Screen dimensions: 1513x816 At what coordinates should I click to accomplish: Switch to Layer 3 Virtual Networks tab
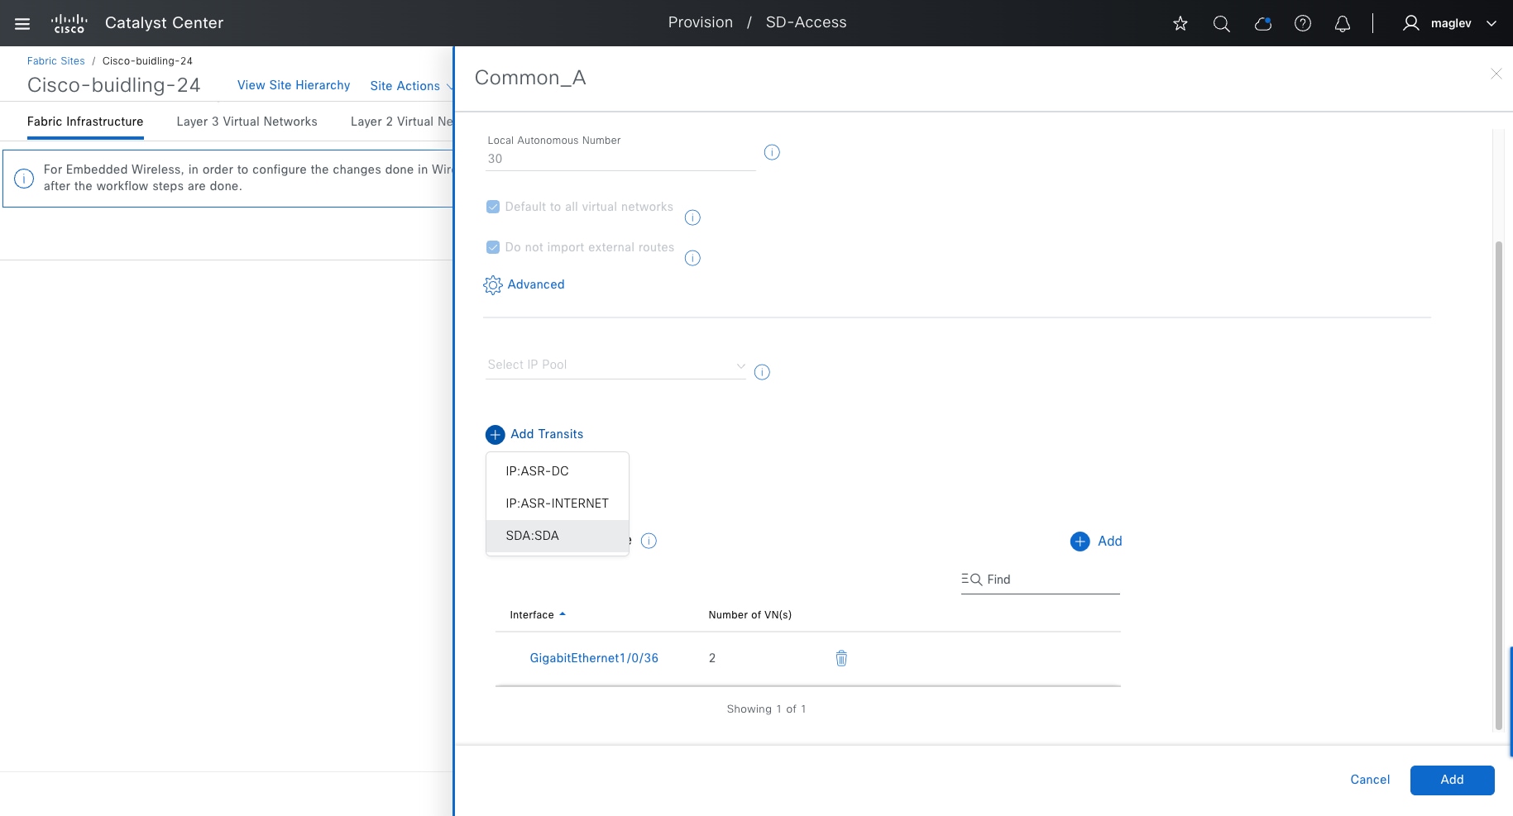pos(247,122)
